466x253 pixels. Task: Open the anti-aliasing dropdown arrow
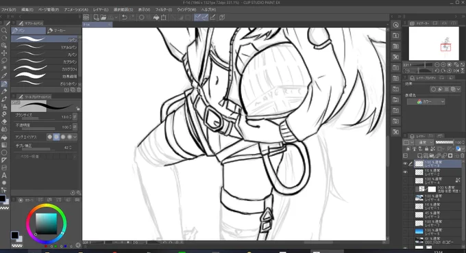click(75, 137)
